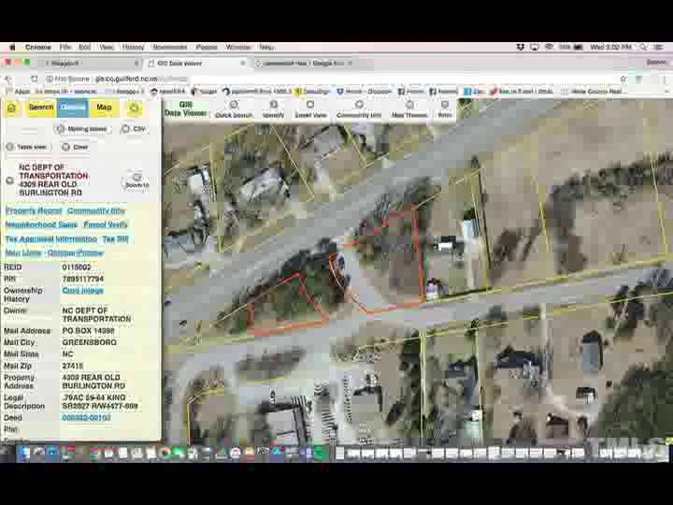Screen dimensions: 673x505
Task: Open the Community Info link in details
Action: 96,210
